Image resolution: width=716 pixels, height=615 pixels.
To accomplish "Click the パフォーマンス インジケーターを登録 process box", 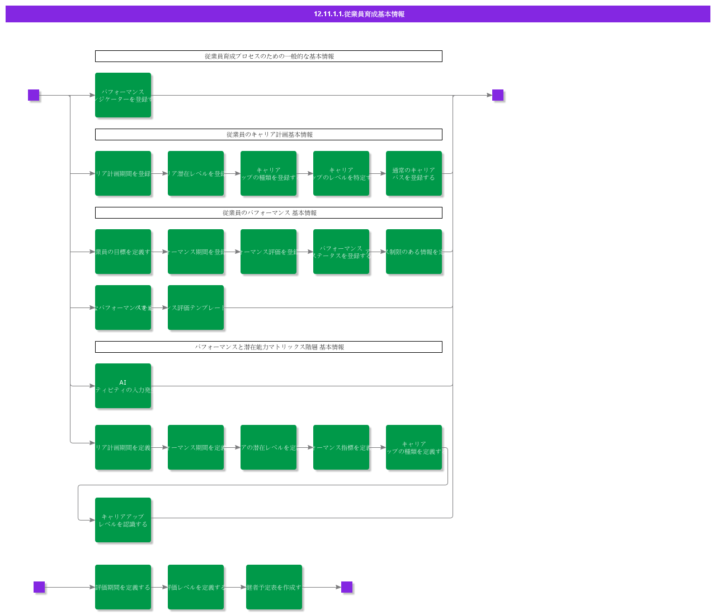I will pos(123,95).
